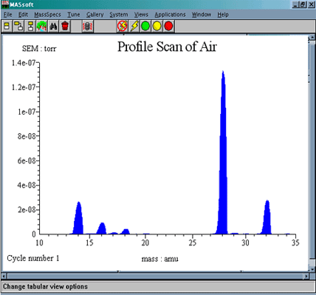Open the Help menu

(223, 15)
